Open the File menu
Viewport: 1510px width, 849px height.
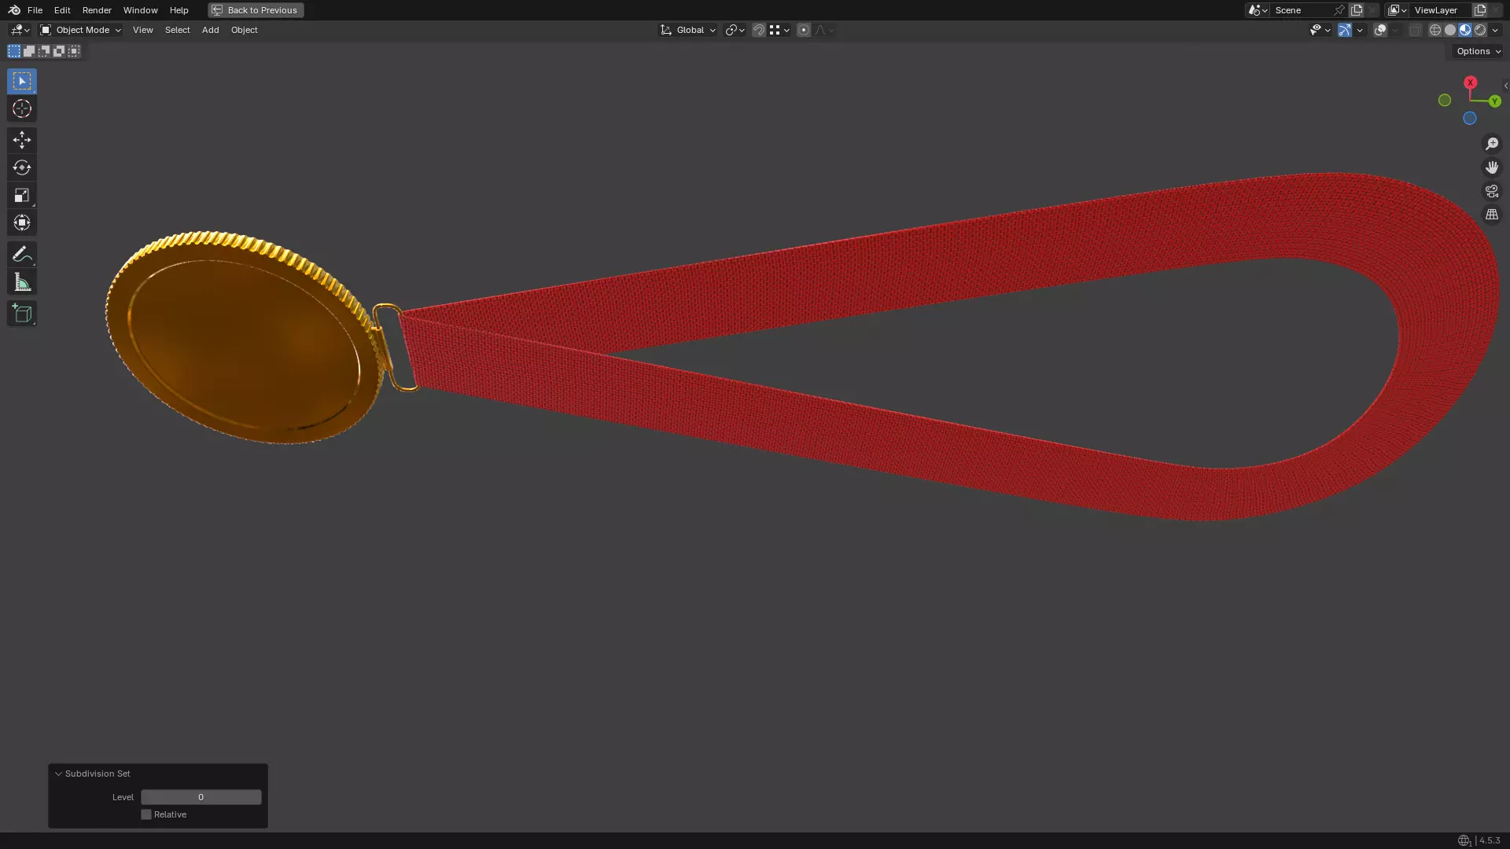point(35,10)
